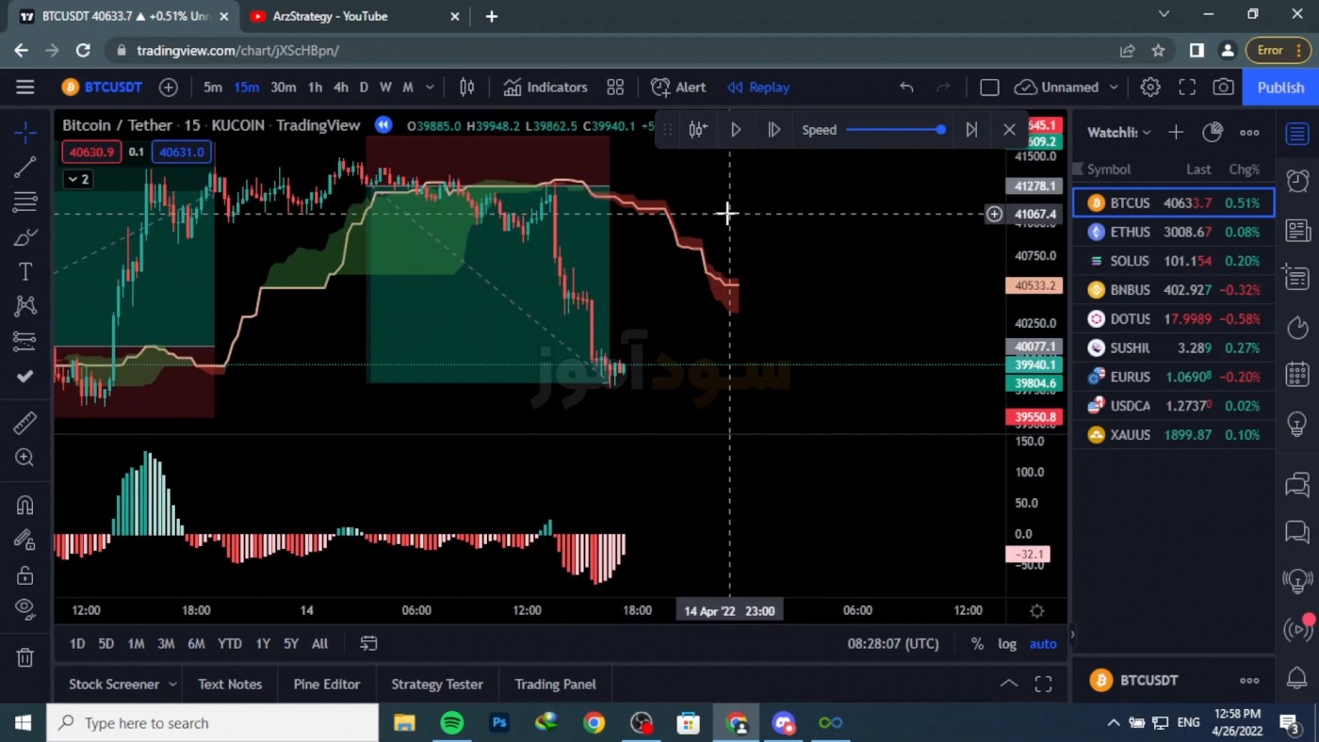Expand the collapsed indicator legend labeled 2
This screenshot has height=742, width=1319.
click(78, 179)
